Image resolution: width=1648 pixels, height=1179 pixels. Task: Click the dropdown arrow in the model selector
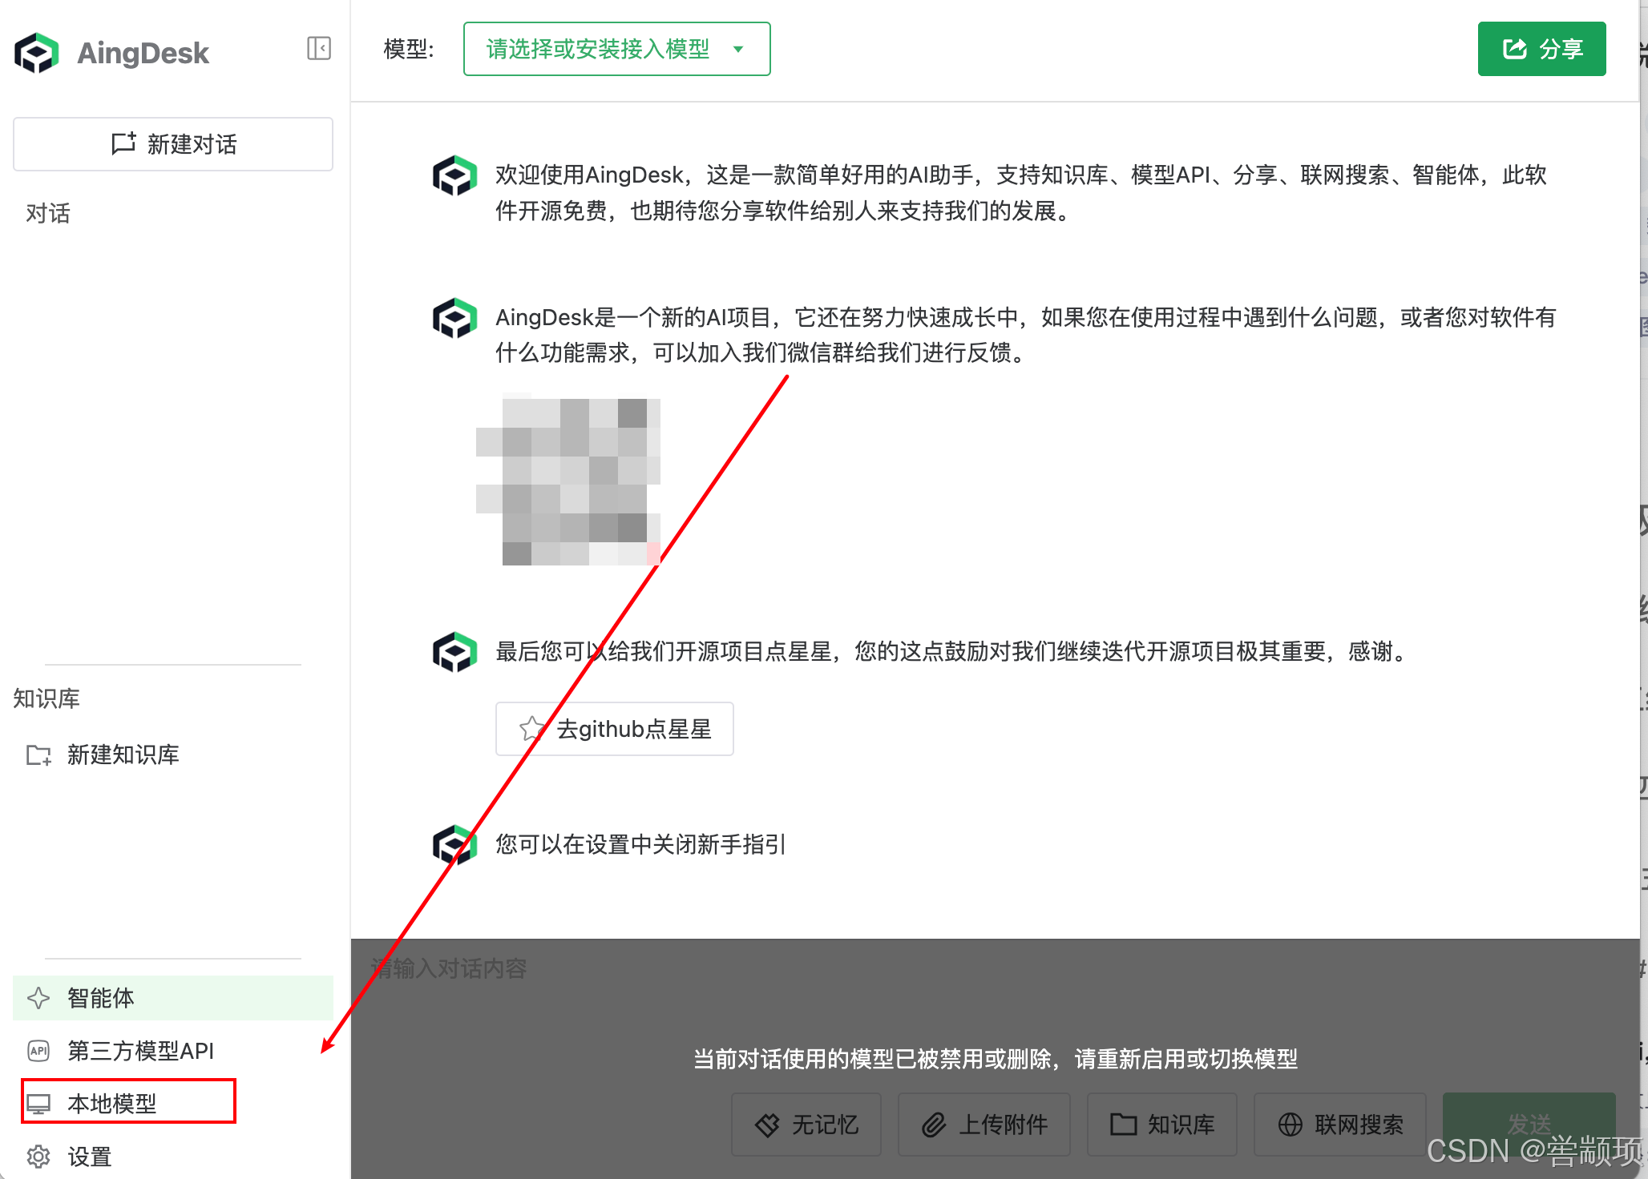coord(738,49)
